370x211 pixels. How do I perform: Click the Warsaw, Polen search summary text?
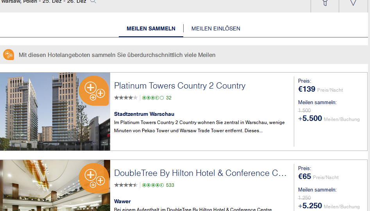[44, 2]
